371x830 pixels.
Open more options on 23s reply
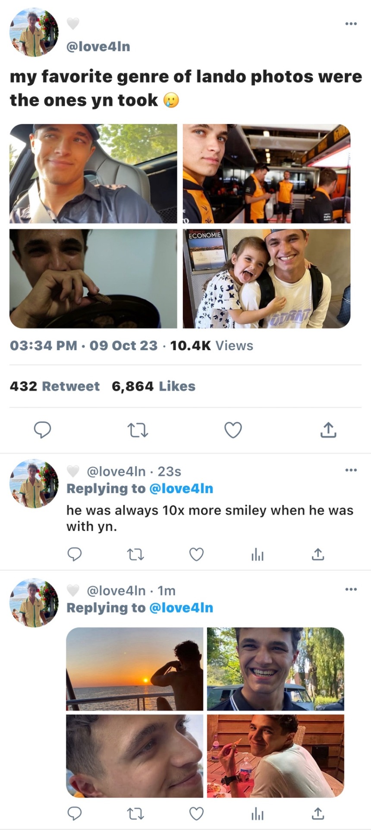351,470
